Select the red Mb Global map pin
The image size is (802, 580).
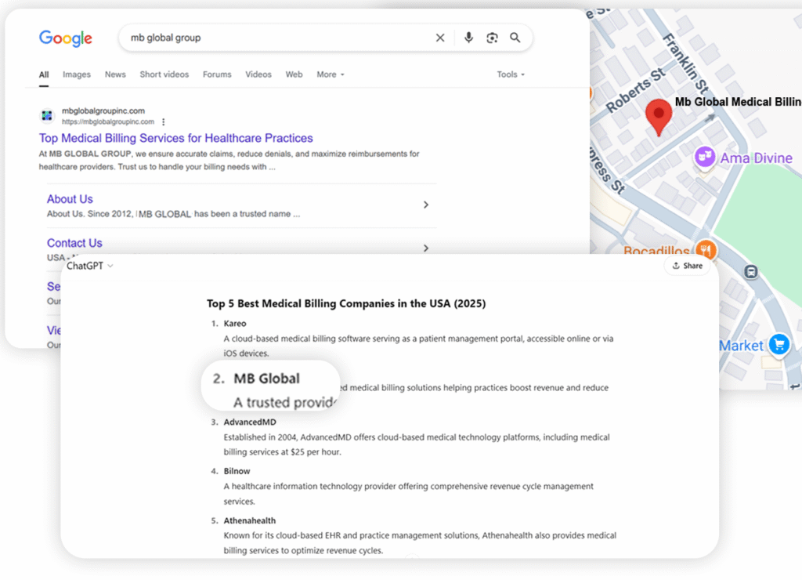coord(659,117)
